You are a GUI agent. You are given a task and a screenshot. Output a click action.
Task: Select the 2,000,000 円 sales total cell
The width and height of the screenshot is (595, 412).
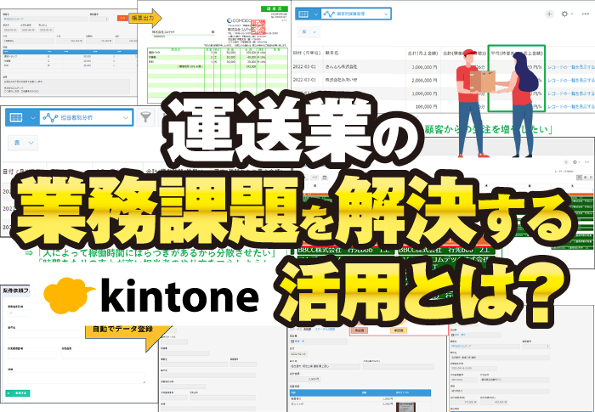click(x=424, y=81)
